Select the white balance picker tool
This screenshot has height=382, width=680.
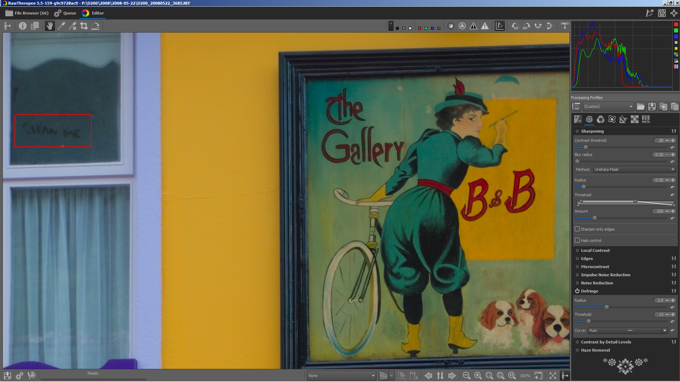coord(61,26)
